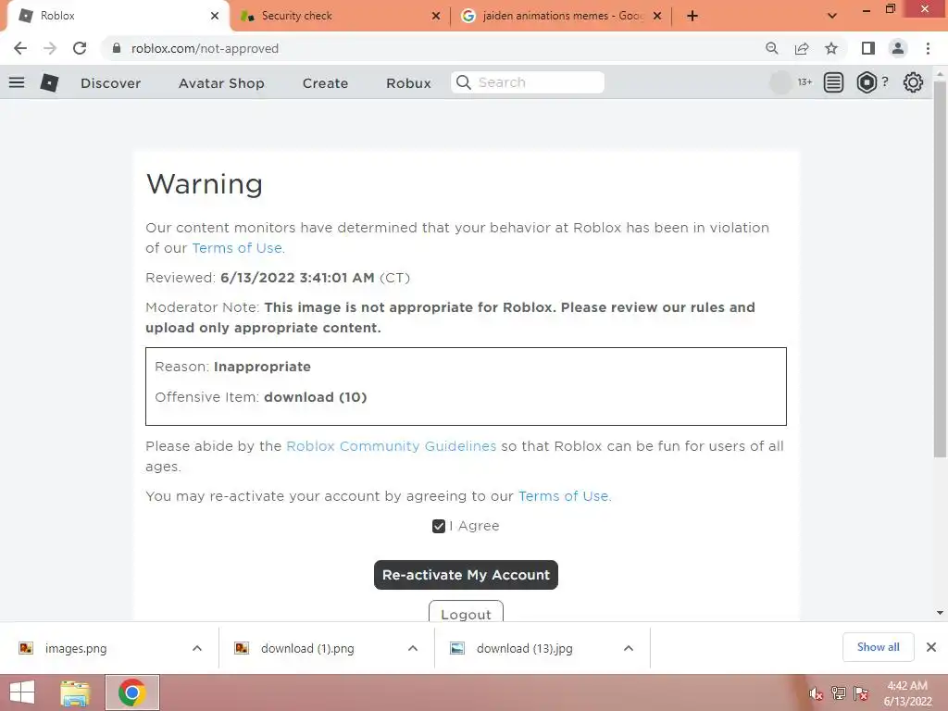Image resolution: width=948 pixels, height=711 pixels.
Task: Open the Roblox notifications feed icon
Action: click(833, 82)
